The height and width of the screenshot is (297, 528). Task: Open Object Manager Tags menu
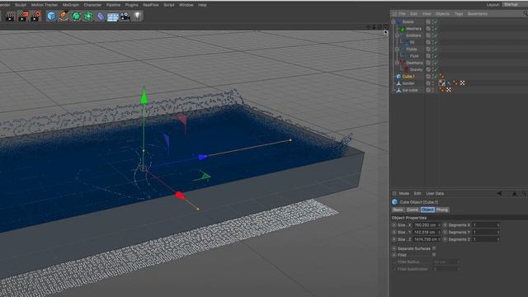459,14
